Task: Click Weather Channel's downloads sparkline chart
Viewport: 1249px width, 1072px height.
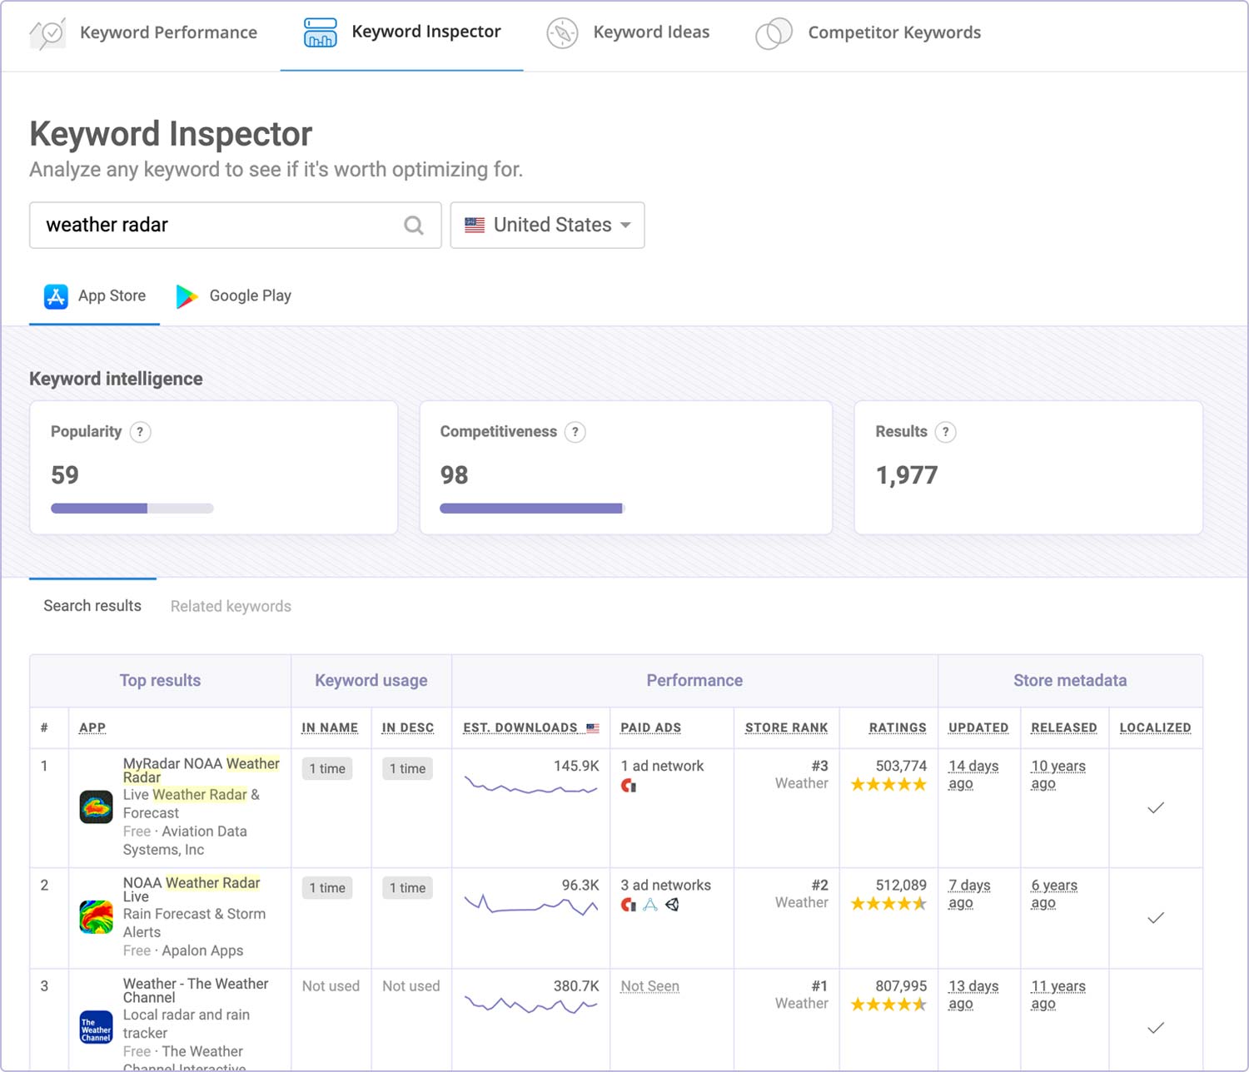Action: [x=531, y=1005]
